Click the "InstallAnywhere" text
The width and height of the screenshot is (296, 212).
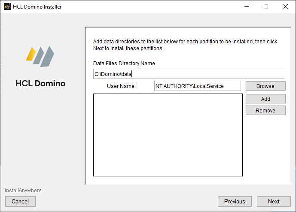pos(23,191)
